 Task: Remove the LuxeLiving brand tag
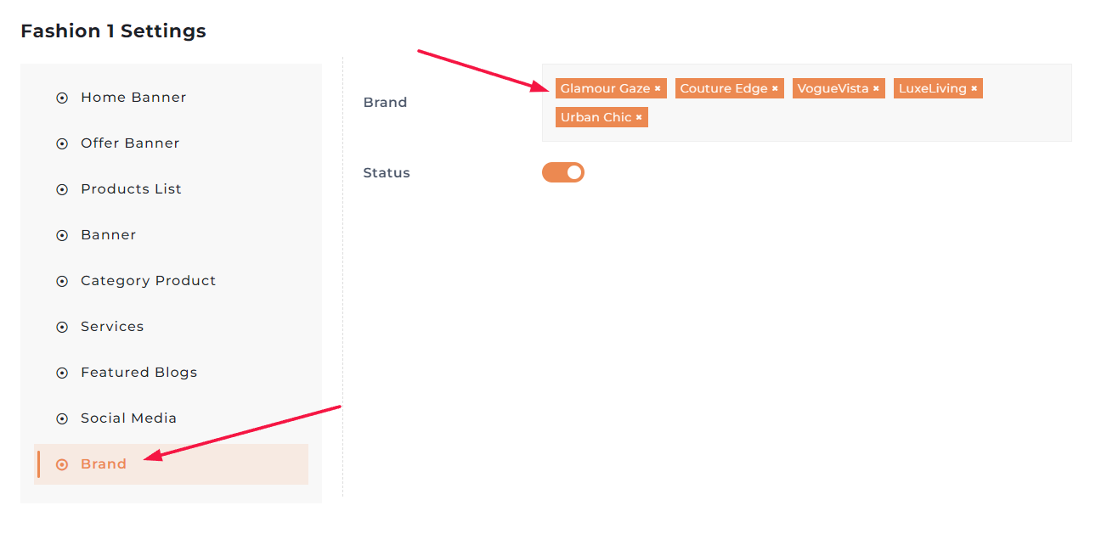pos(974,89)
